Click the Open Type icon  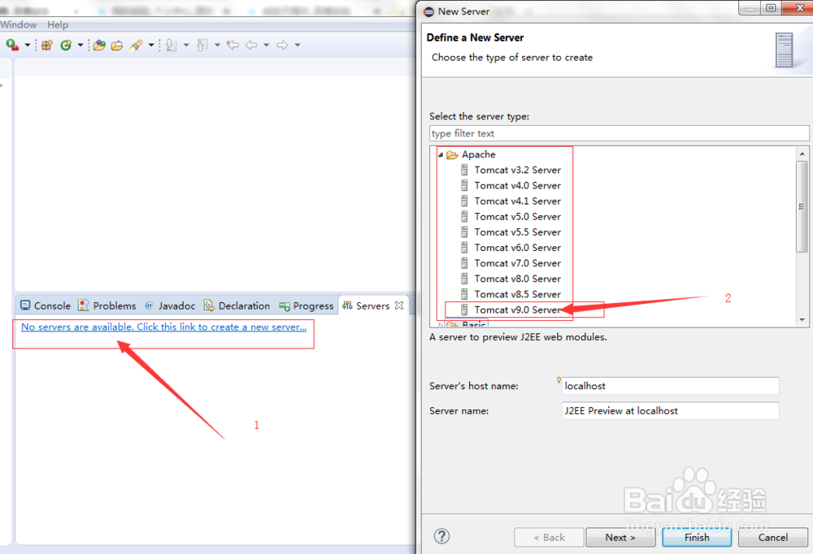(x=99, y=45)
